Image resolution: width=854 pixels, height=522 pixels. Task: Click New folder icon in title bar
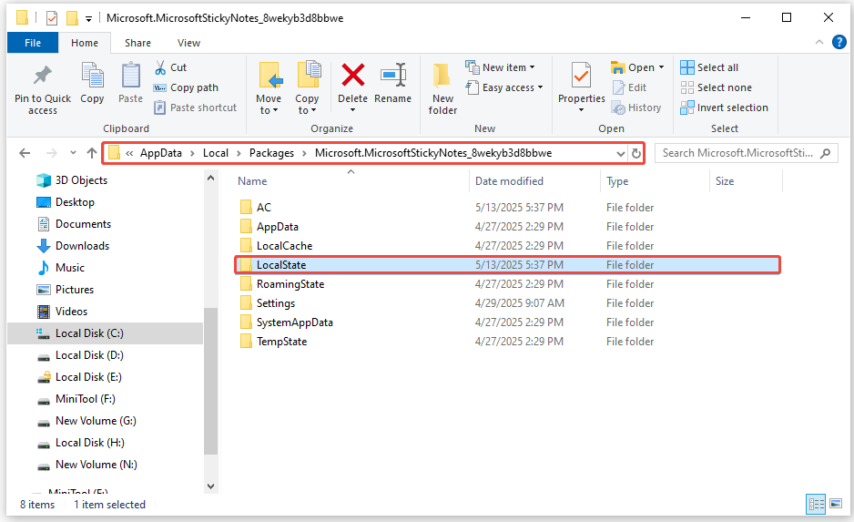pyautogui.click(x=72, y=18)
